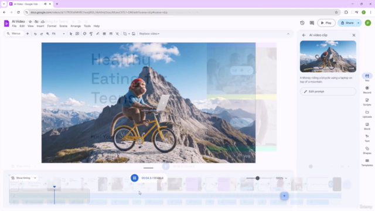375x211 pixels.
Task: Open the Google Vids home logo
Action: (6, 23)
